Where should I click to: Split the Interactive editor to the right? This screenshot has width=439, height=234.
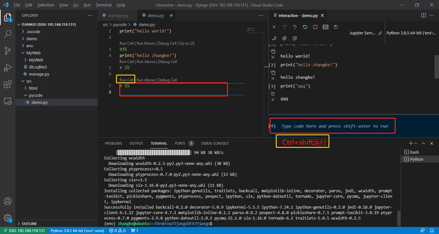[x=423, y=15]
